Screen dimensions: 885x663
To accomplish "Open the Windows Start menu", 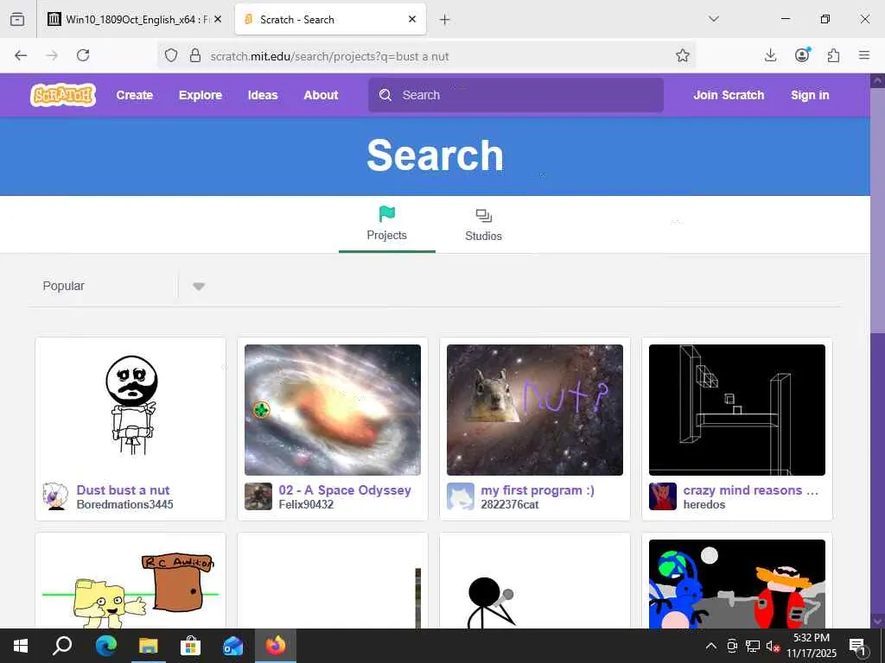I will 21,646.
